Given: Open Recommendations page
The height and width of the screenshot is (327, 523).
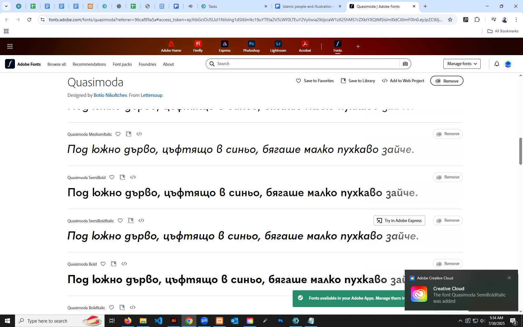Looking at the screenshot, I should tap(89, 64).
